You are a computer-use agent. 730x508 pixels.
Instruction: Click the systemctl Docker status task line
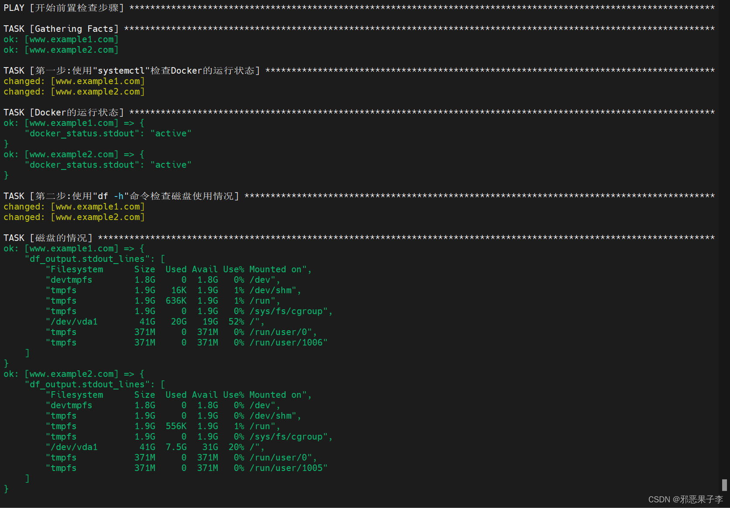click(359, 71)
